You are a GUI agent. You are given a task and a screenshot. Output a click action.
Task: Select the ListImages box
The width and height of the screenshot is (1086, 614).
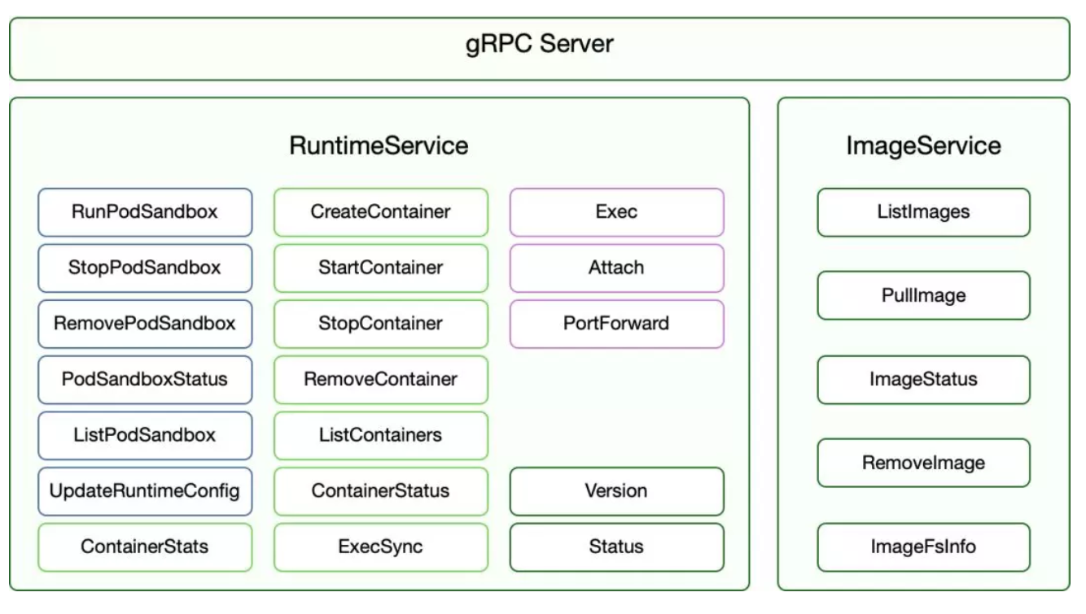923,212
